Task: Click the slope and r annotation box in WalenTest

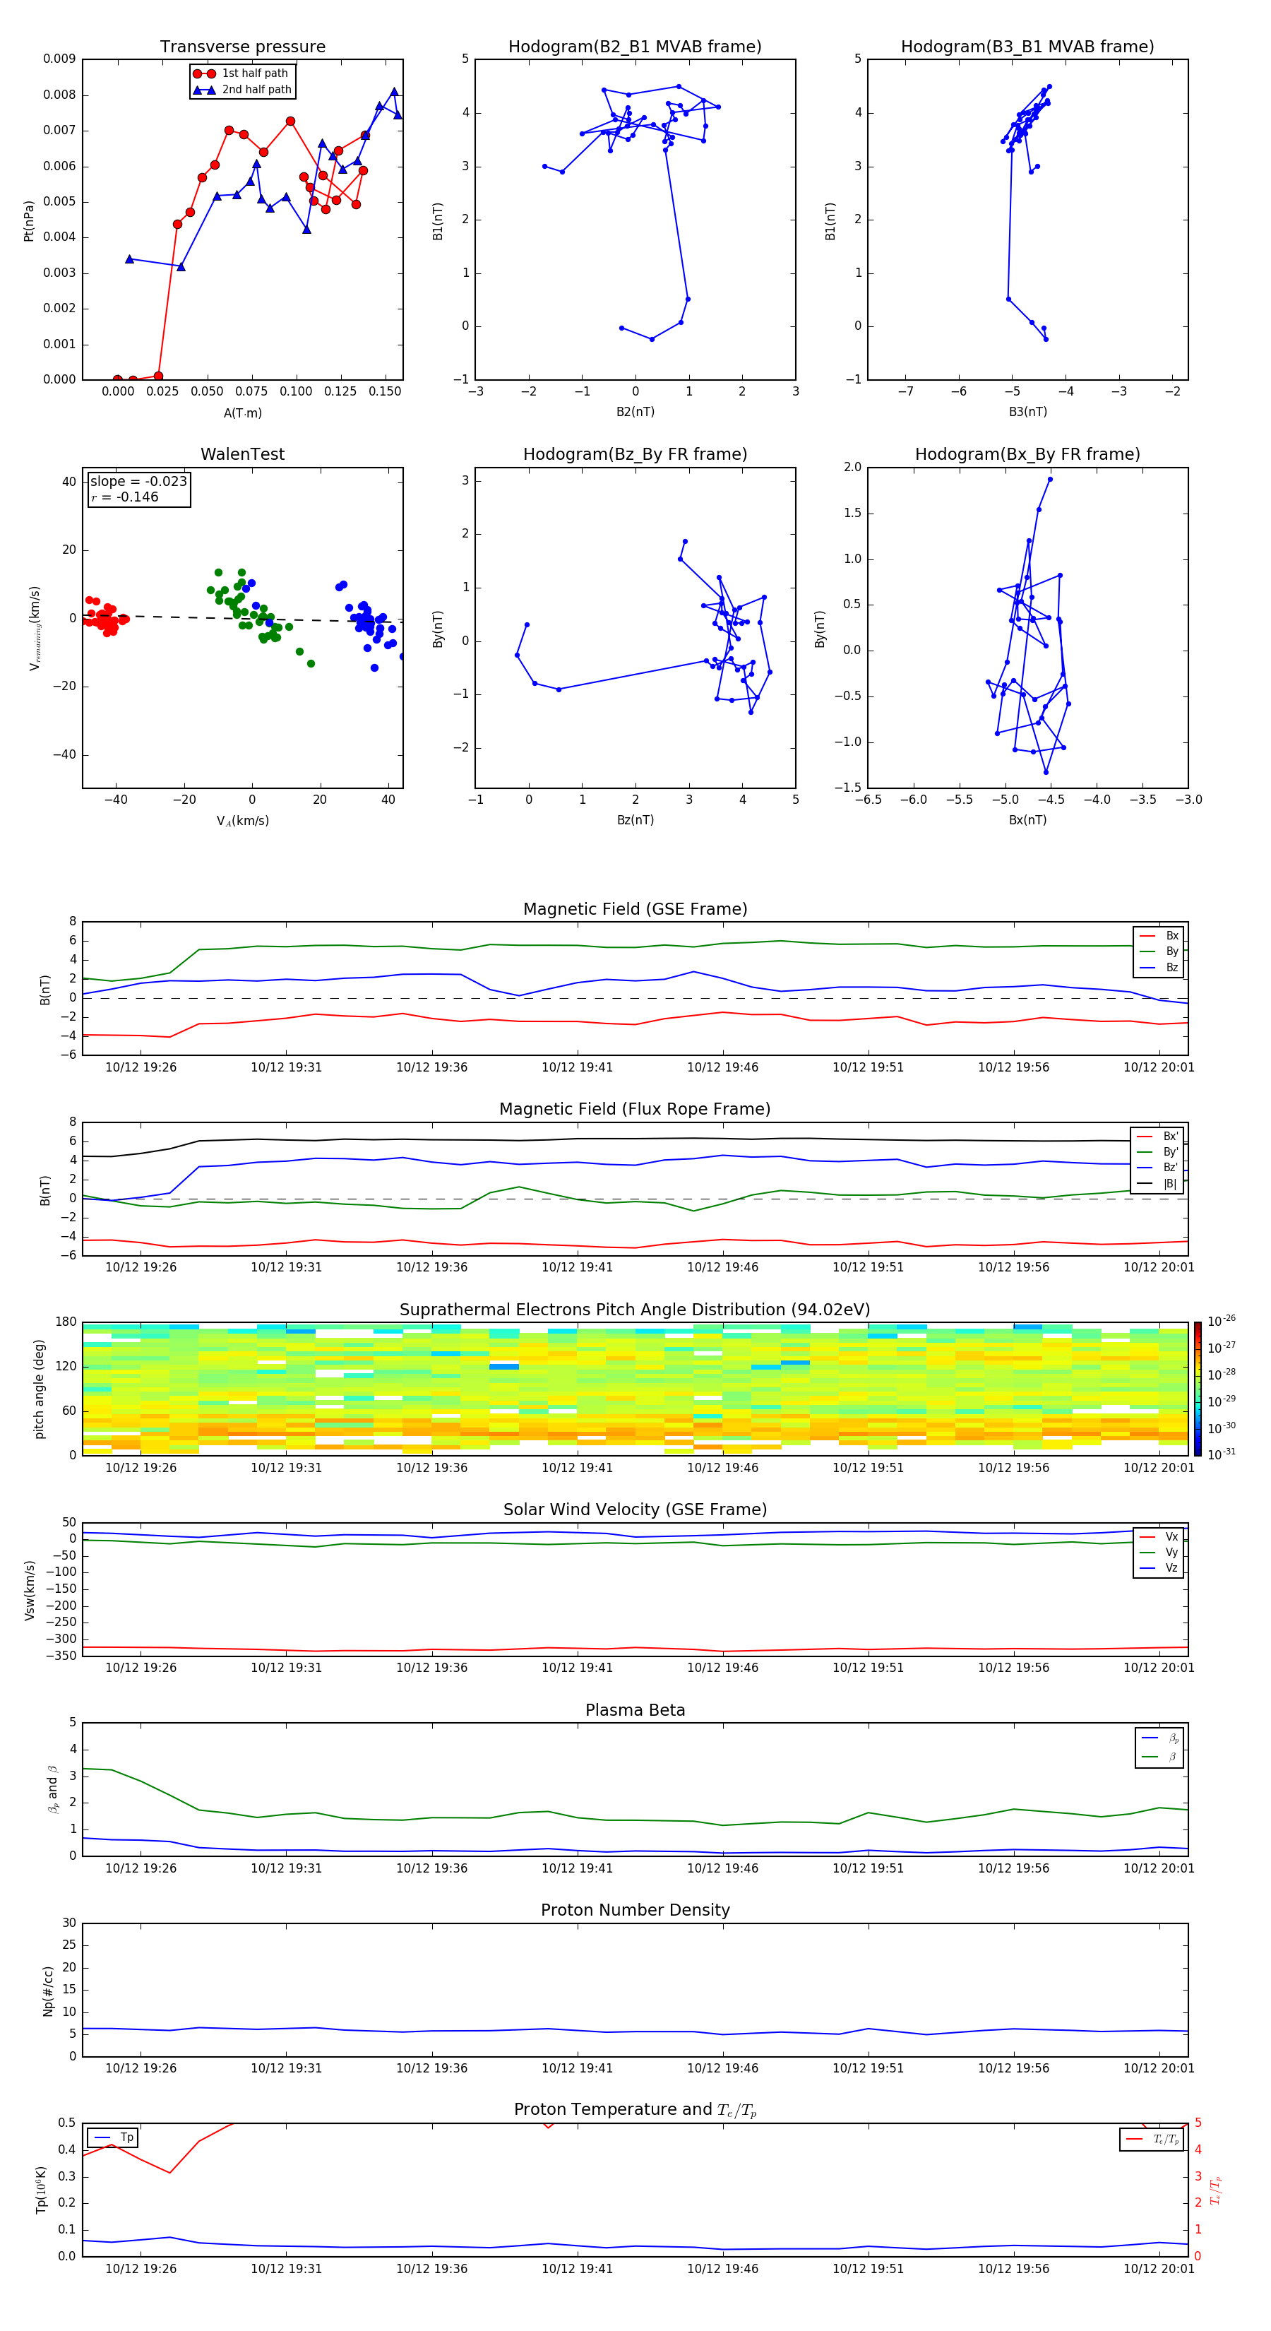Action: [138, 490]
